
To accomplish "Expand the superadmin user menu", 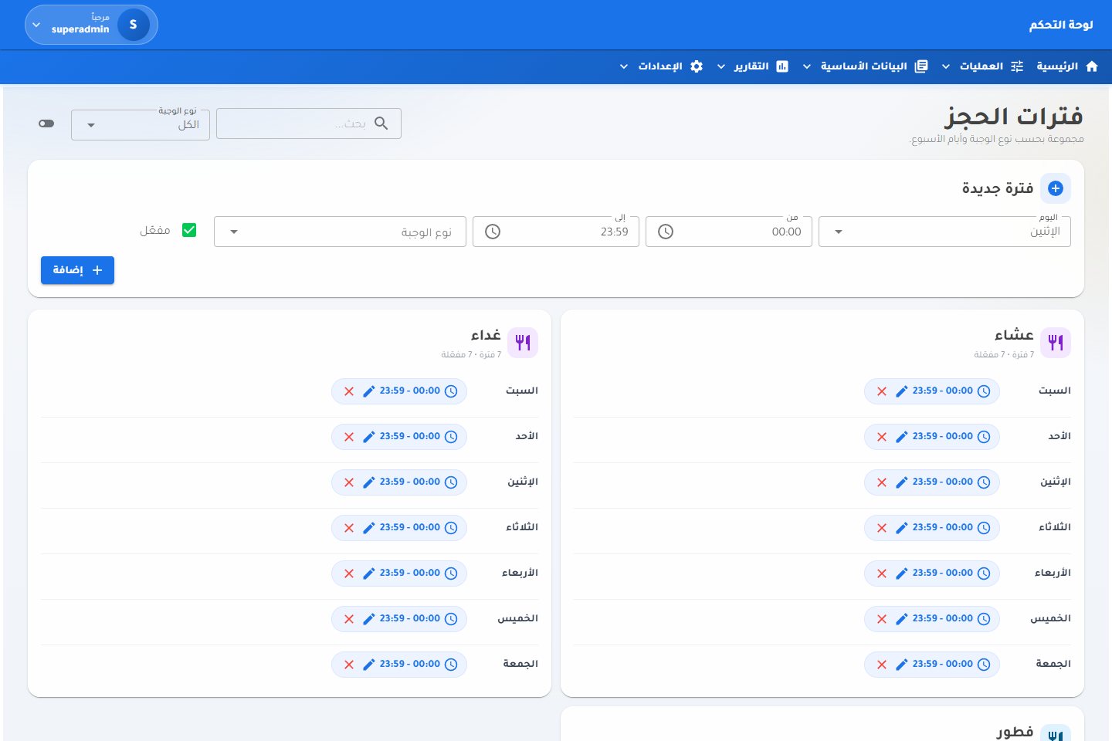I will pyautogui.click(x=91, y=25).
